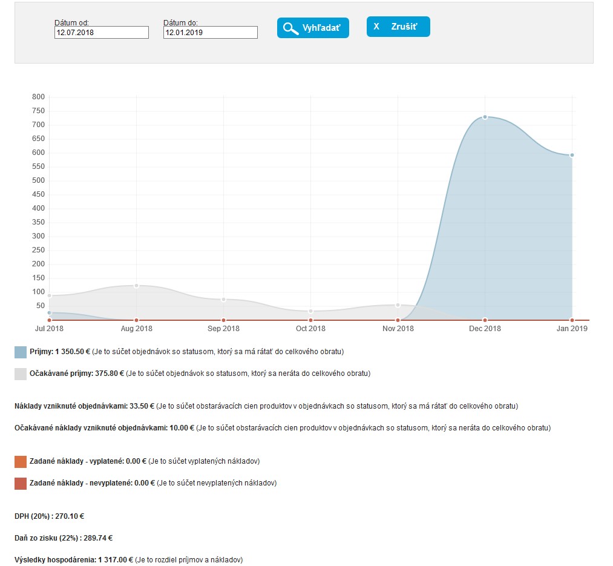613x566 pixels.
Task: Select the blue peak data point at Dec 2018
Action: tap(485, 117)
